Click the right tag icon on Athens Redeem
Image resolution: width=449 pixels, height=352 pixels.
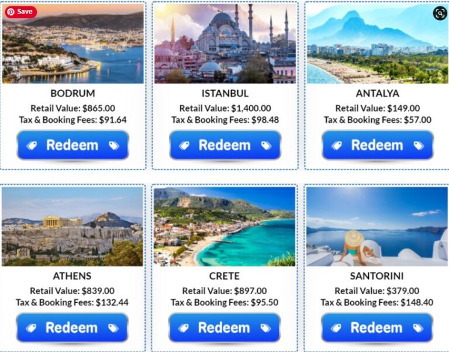pos(113,328)
